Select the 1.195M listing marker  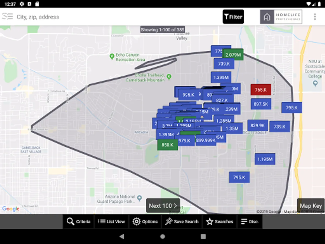point(265,159)
